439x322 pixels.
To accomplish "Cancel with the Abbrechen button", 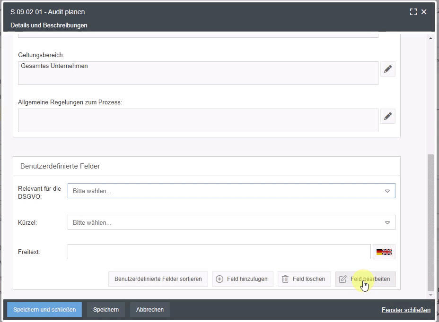I will 150,310.
